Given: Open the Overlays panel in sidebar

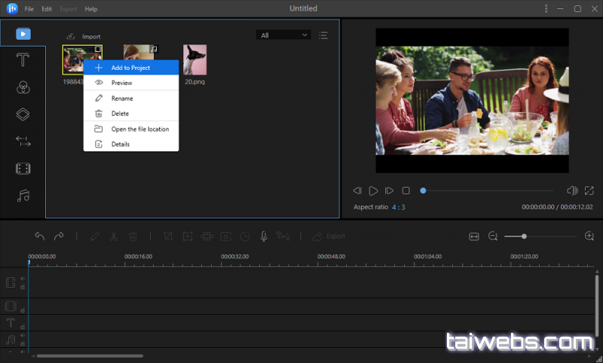Looking at the screenshot, I should pos(23,114).
